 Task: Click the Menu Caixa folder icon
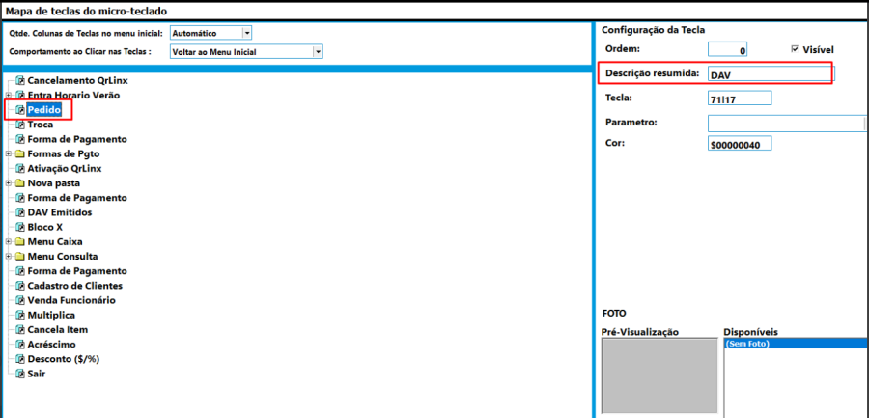(20, 241)
